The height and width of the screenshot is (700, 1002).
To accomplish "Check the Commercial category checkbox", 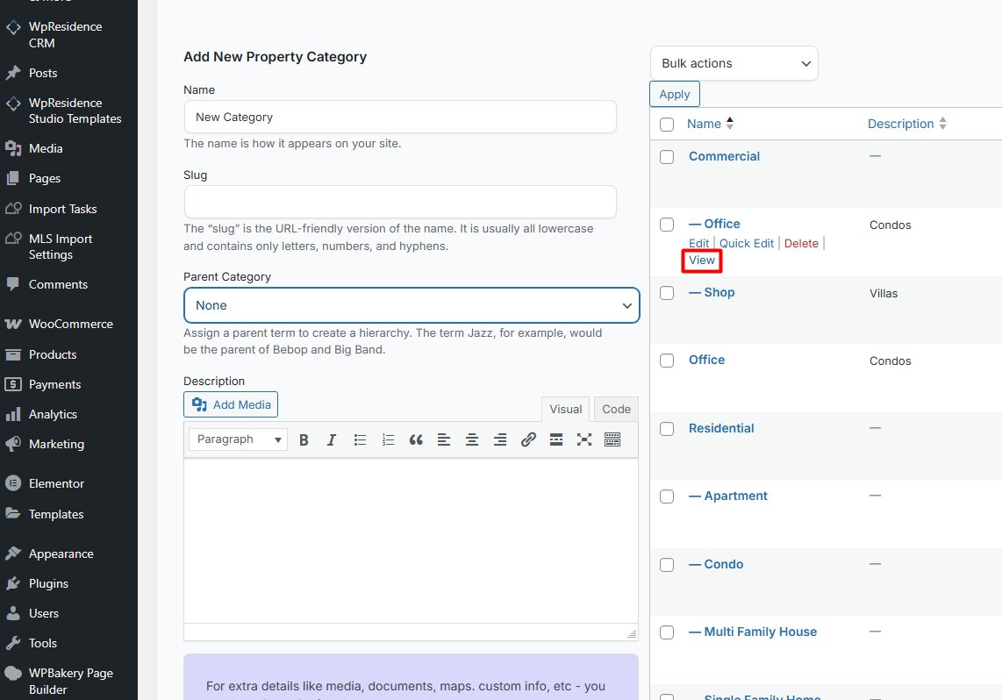I will pyautogui.click(x=667, y=157).
